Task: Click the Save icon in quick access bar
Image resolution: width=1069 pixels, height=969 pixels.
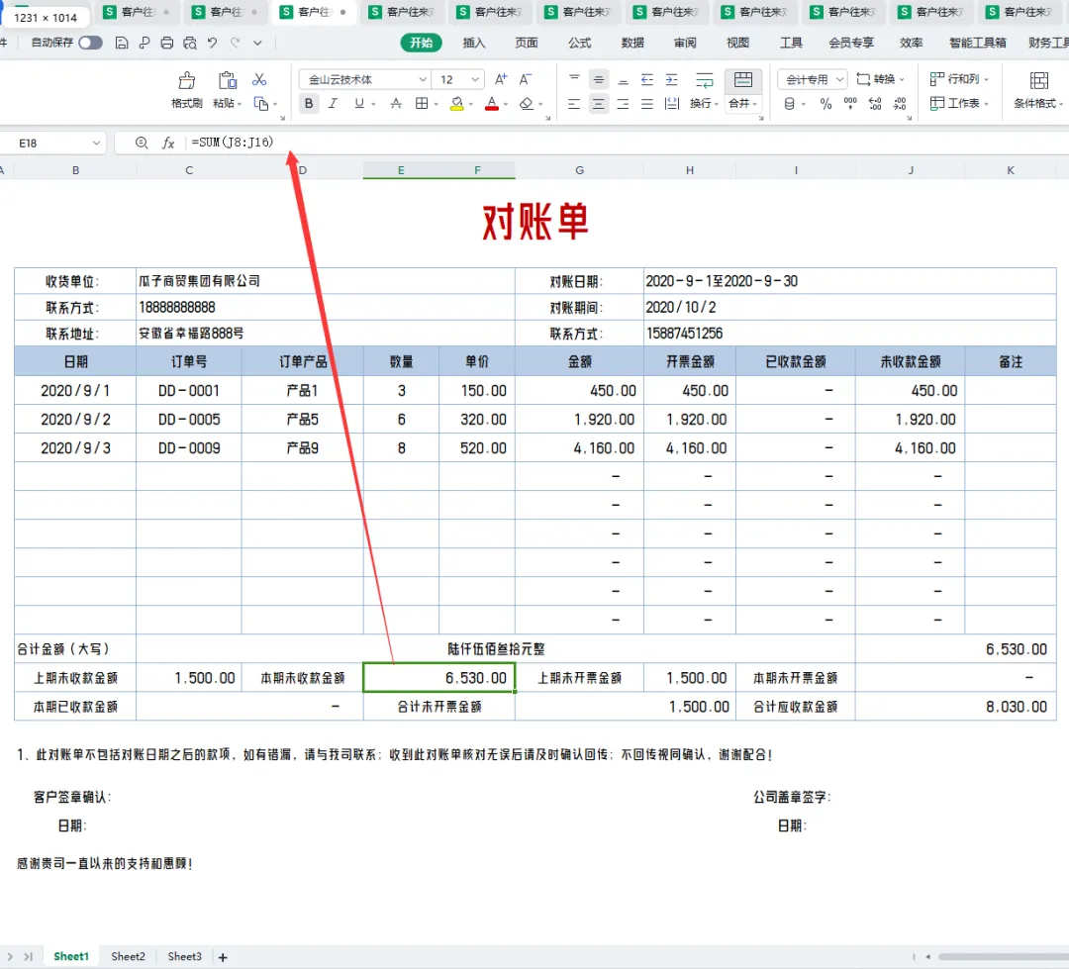Action: pos(122,43)
